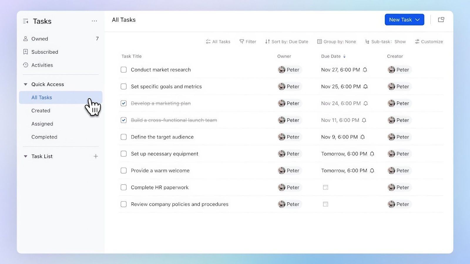
Task: Open the Customize view settings
Action: coord(429,41)
